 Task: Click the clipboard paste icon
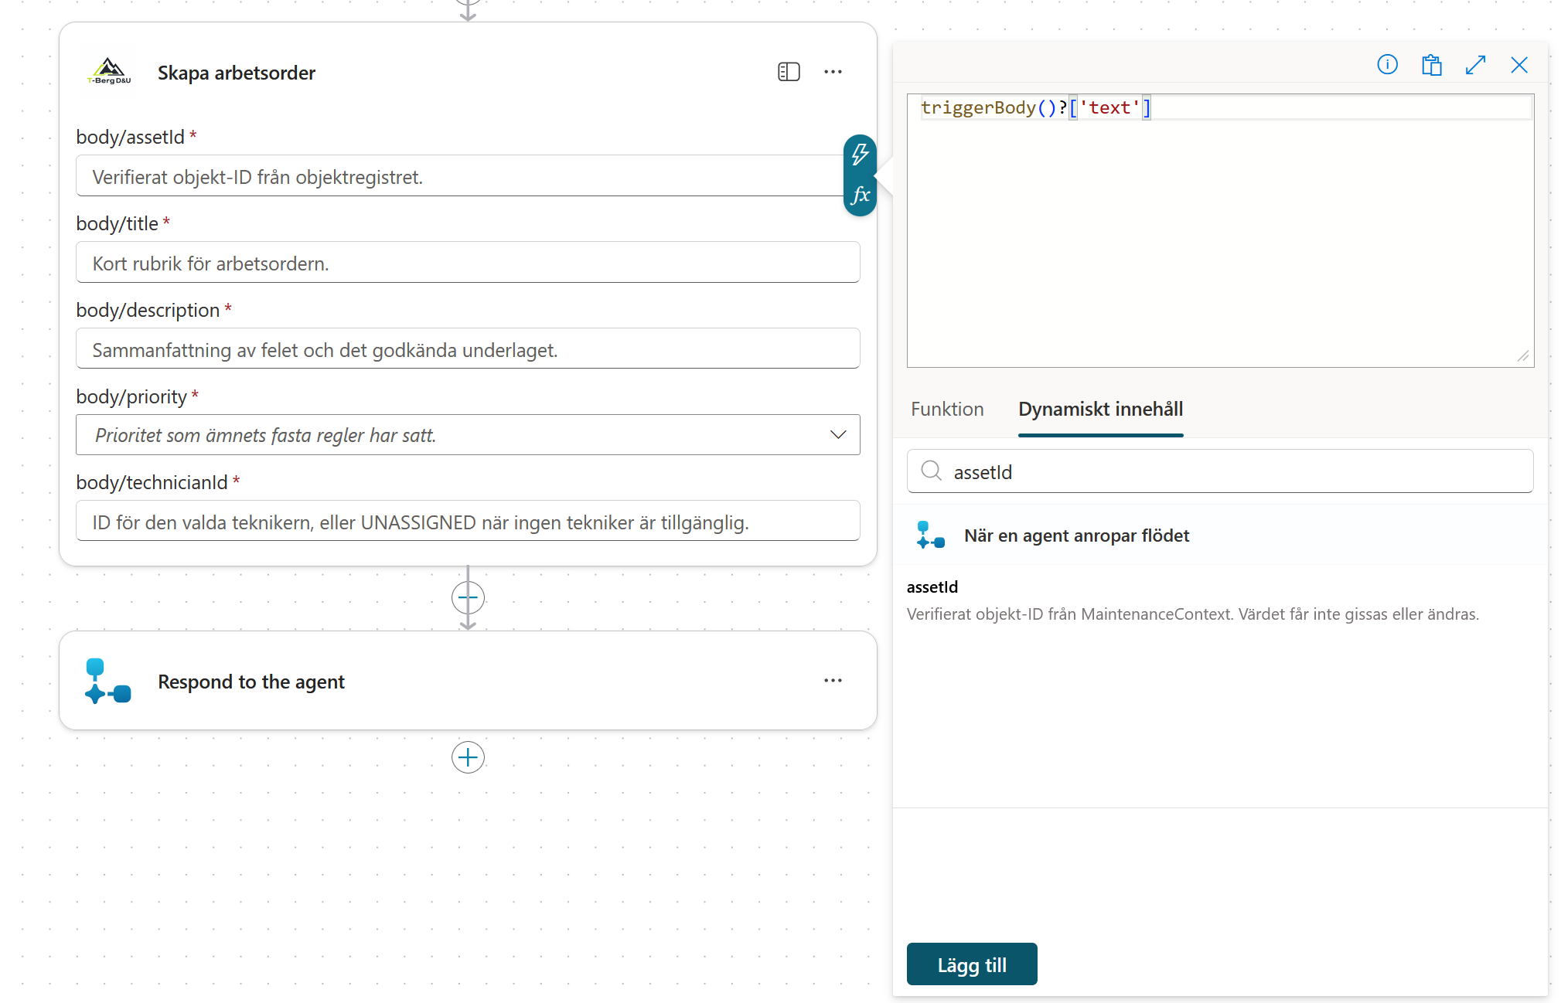1431,65
